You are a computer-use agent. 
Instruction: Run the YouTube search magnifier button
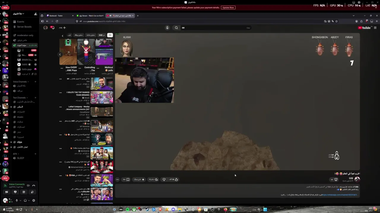[x=176, y=28]
